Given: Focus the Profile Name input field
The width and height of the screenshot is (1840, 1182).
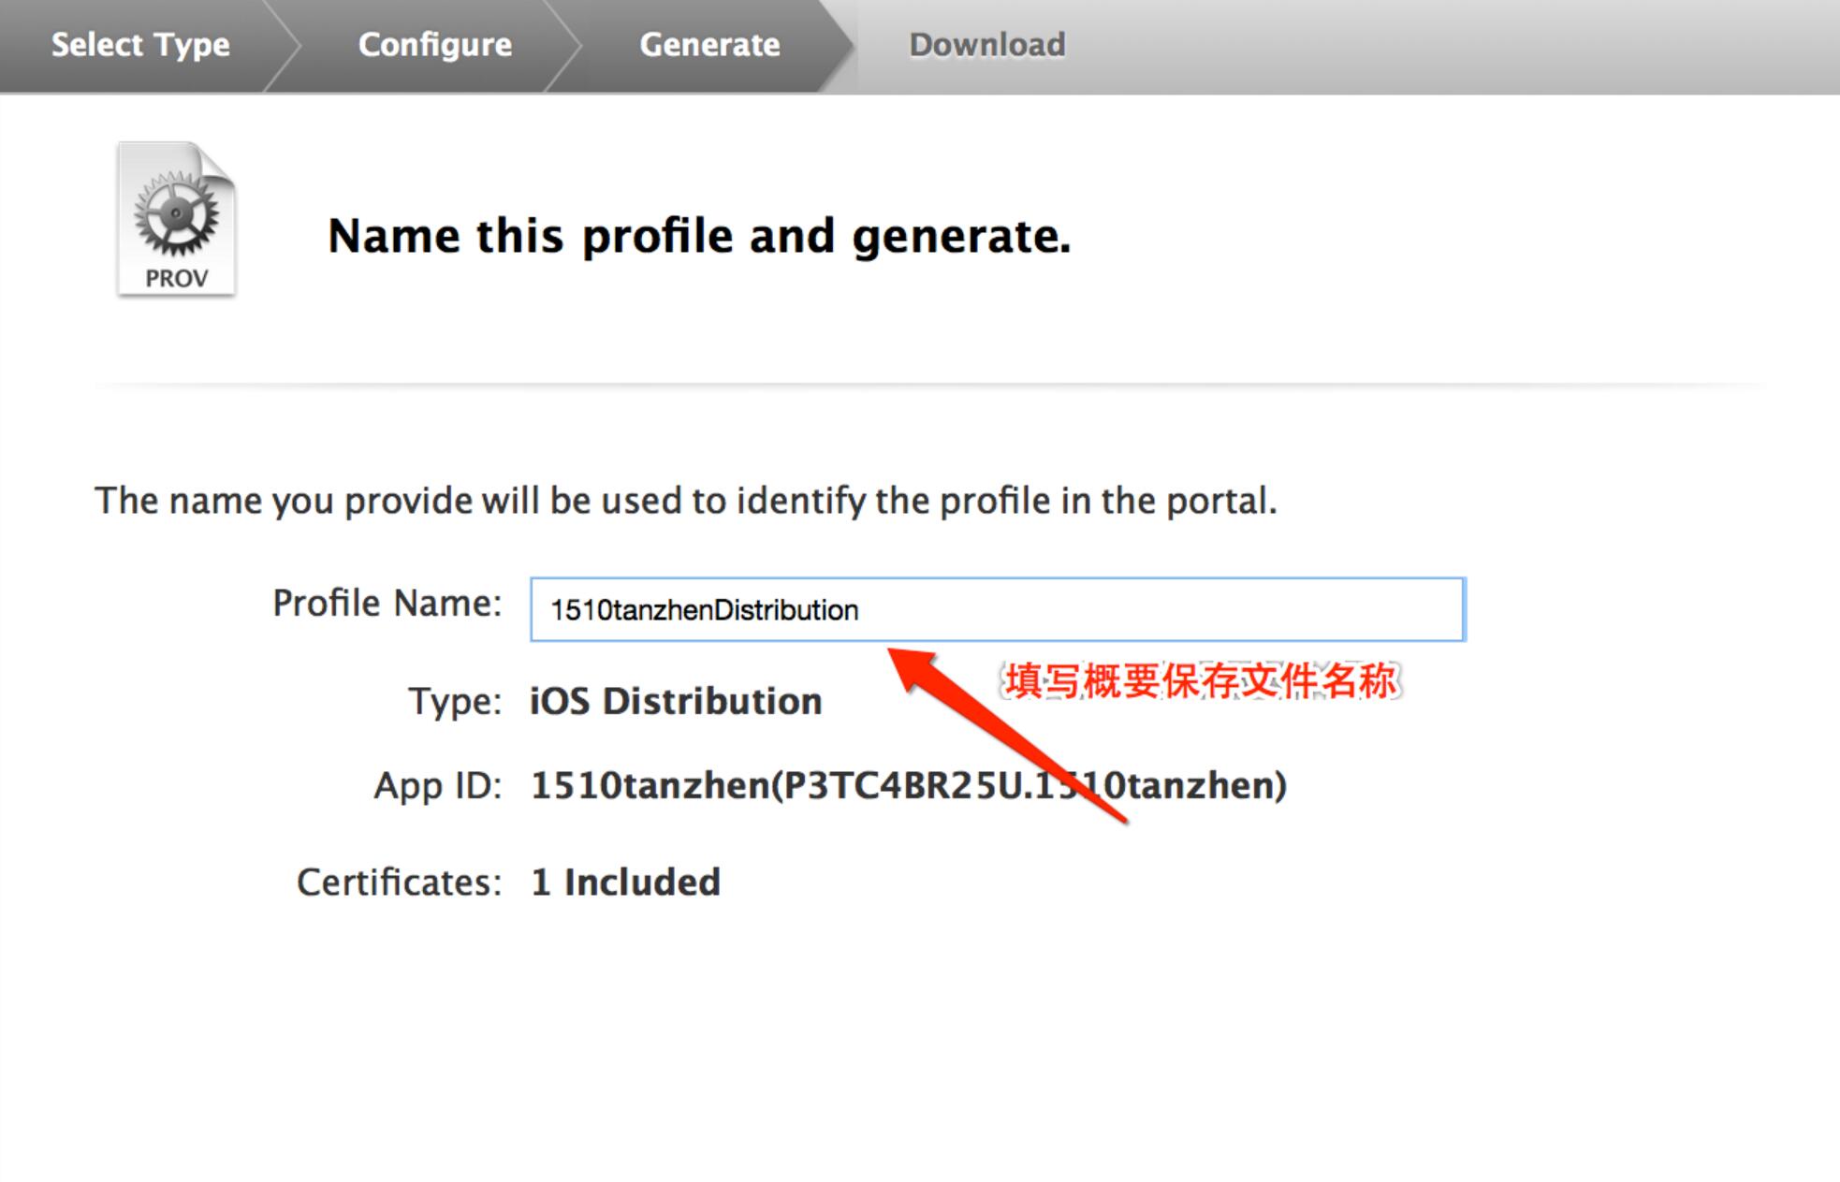Looking at the screenshot, I should click(x=998, y=609).
